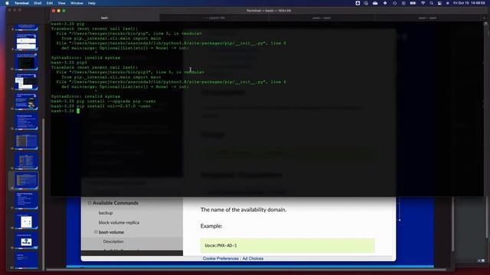
Task: Open the Shell menu
Action: [x=38, y=3]
